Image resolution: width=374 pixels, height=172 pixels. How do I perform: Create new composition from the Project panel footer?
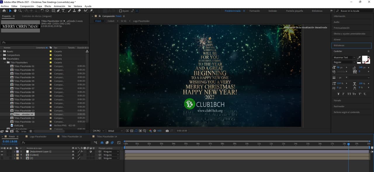tap(11, 131)
